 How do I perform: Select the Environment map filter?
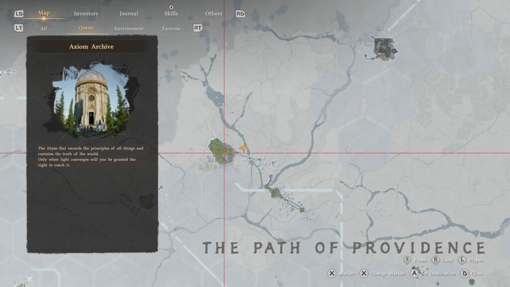coord(129,28)
